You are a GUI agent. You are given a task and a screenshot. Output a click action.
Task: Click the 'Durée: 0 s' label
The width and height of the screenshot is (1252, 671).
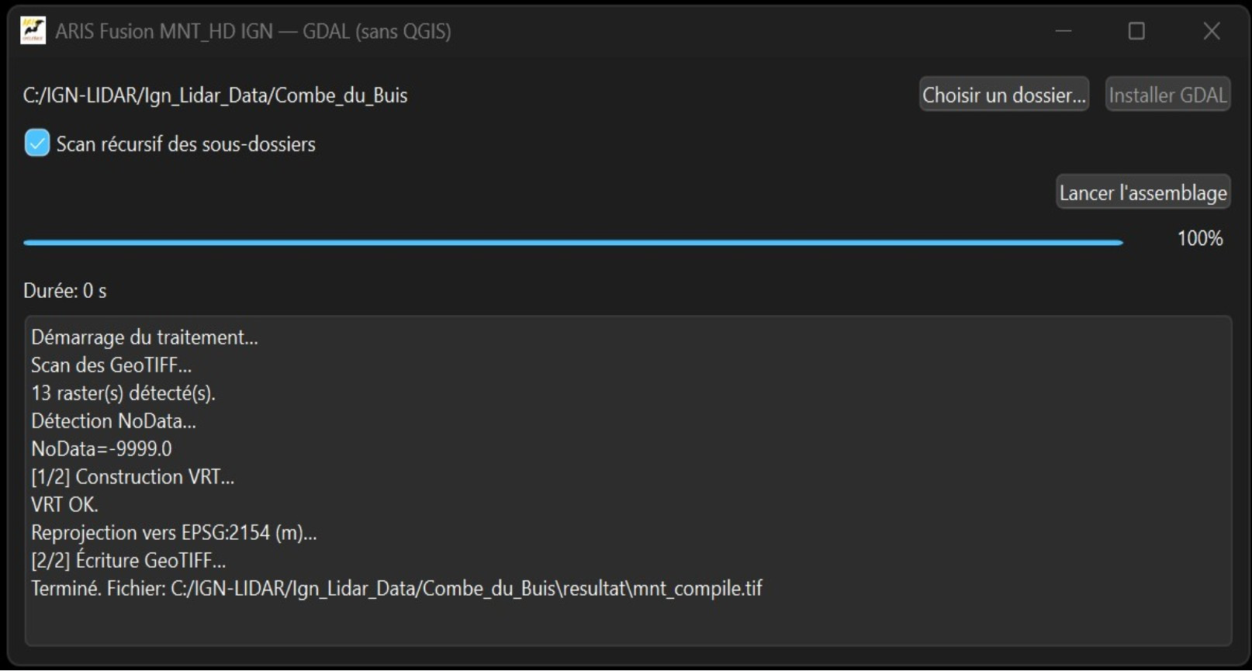tap(65, 291)
